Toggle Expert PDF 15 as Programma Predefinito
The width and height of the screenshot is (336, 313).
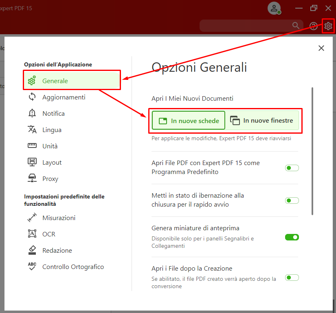click(x=292, y=168)
